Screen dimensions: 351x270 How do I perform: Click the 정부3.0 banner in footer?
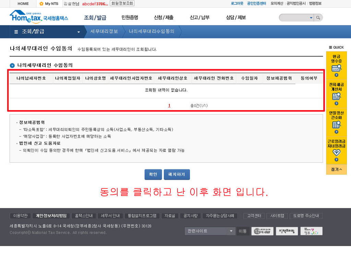(x=311, y=231)
